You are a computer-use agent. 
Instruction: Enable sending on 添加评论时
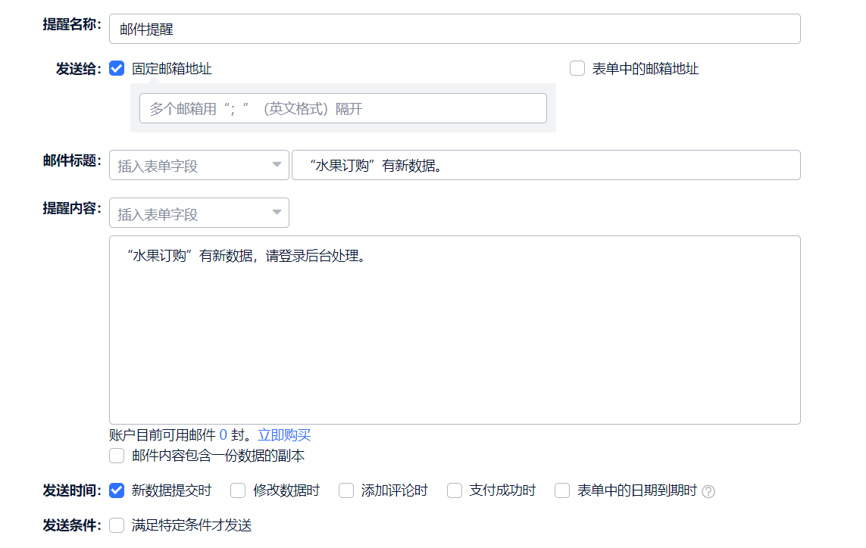pyautogui.click(x=346, y=490)
